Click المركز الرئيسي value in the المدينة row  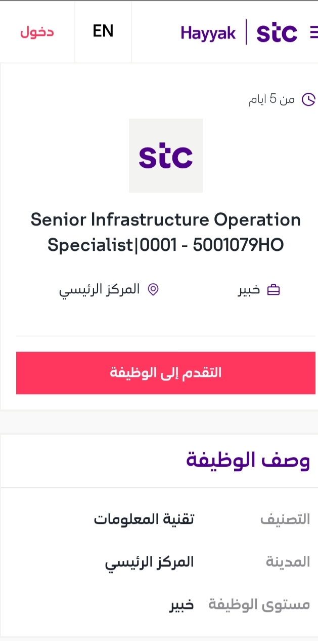pos(150,562)
